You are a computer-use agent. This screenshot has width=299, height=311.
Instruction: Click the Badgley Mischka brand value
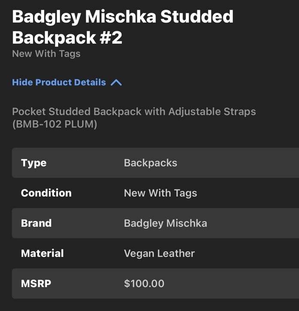pos(166,223)
